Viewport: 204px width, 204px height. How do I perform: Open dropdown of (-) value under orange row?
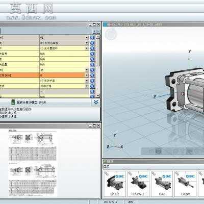87,81
